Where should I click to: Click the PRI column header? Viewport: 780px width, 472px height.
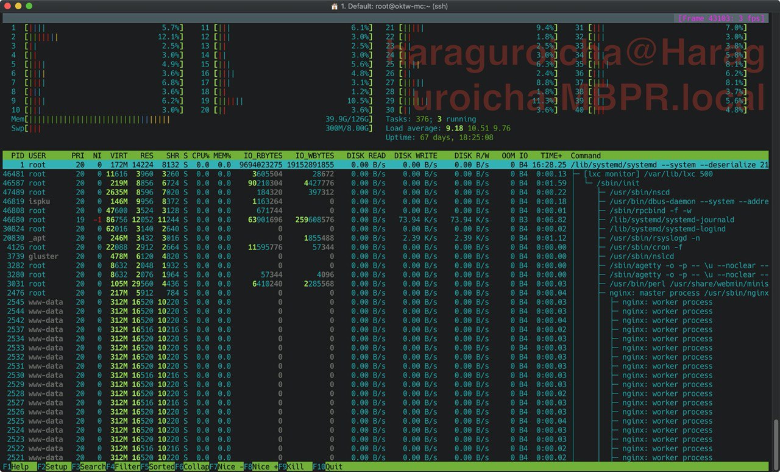click(x=77, y=156)
